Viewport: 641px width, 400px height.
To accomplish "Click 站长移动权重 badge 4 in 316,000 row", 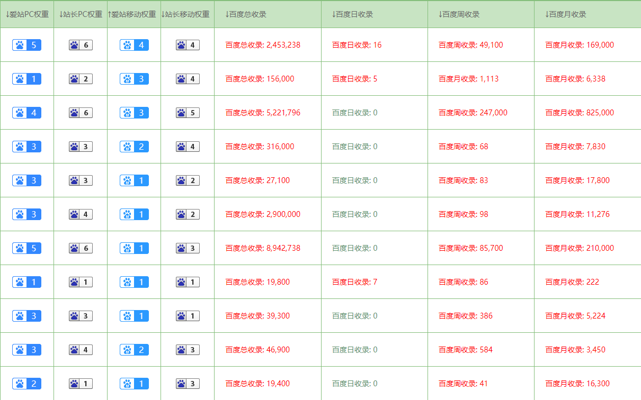I will 188,147.
